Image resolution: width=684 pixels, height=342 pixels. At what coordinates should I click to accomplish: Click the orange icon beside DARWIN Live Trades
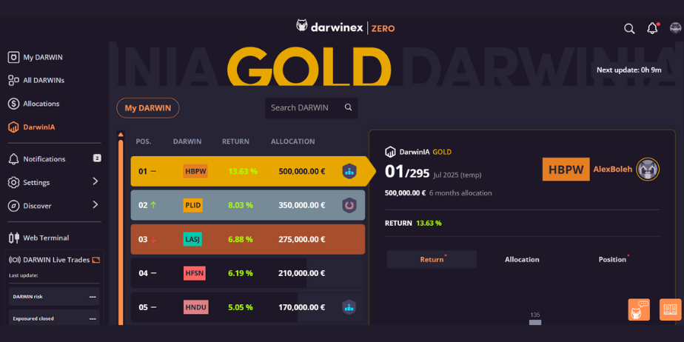tap(96, 260)
